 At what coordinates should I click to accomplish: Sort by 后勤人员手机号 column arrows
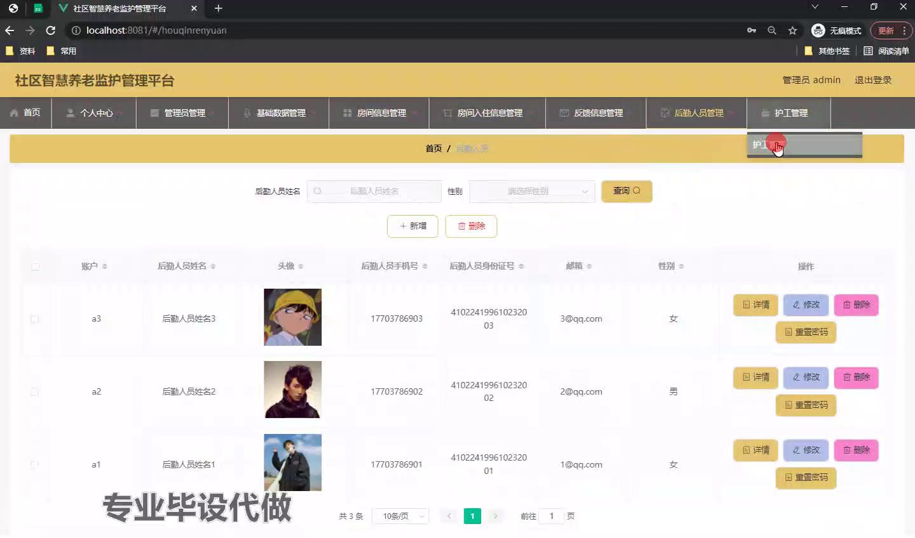pyautogui.click(x=424, y=266)
